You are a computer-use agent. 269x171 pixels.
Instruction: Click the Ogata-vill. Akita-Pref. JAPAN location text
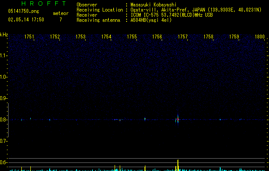click(x=168, y=10)
